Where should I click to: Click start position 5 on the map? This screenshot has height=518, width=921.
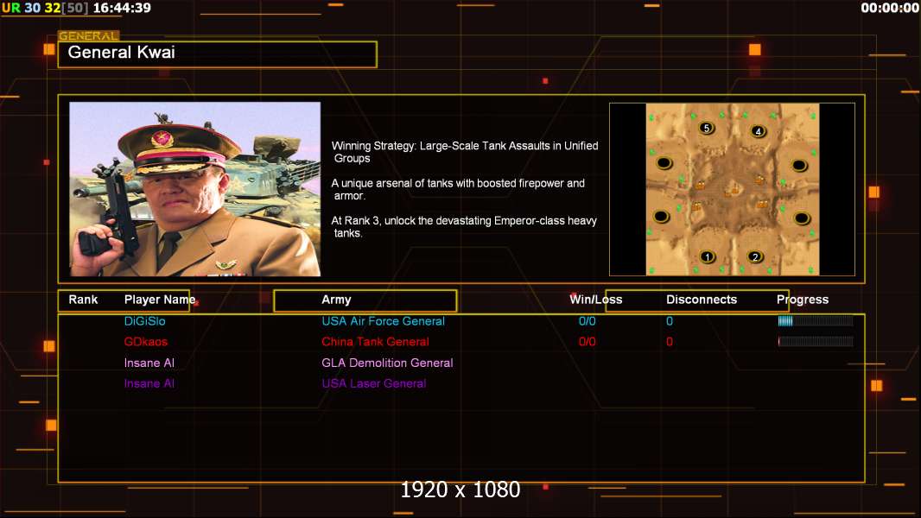pyautogui.click(x=707, y=128)
